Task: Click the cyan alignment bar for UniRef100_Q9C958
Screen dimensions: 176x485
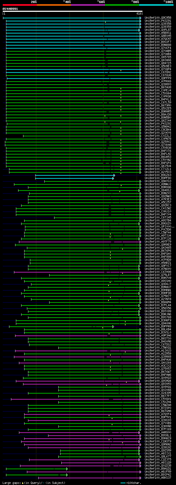Action: 72,18
